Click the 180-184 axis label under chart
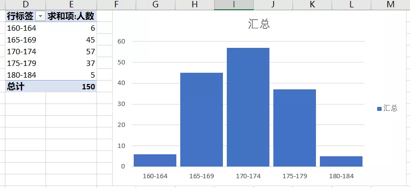 341,176
